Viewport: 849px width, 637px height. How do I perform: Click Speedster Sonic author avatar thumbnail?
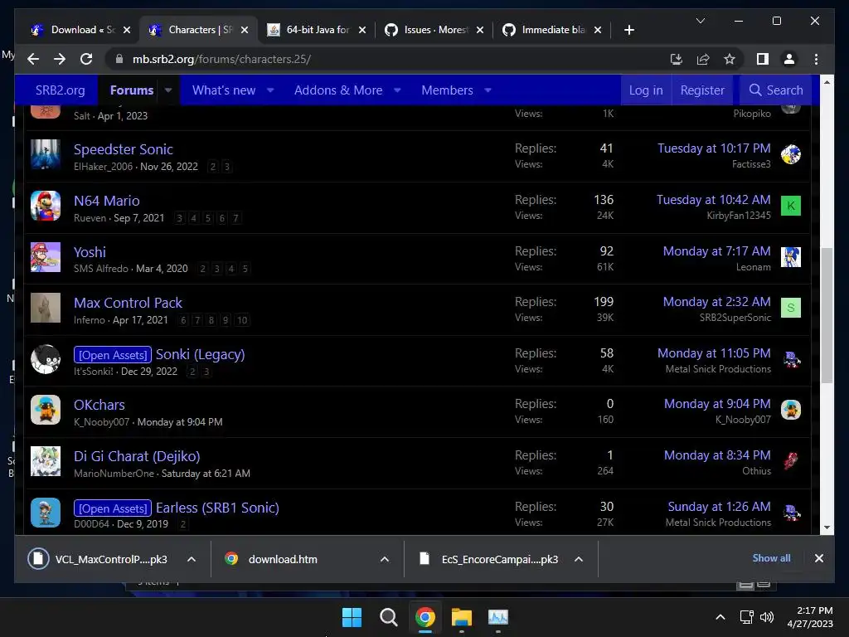(46, 154)
